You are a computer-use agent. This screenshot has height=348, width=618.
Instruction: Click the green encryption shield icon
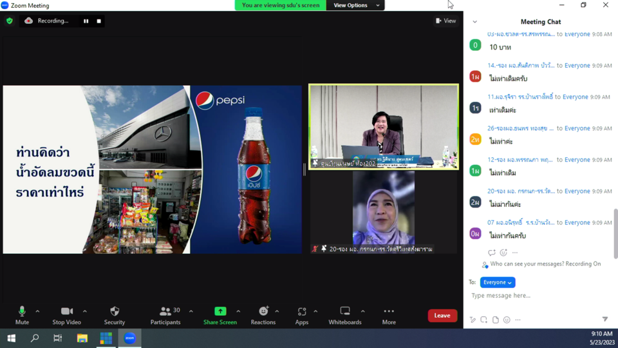pyautogui.click(x=10, y=21)
